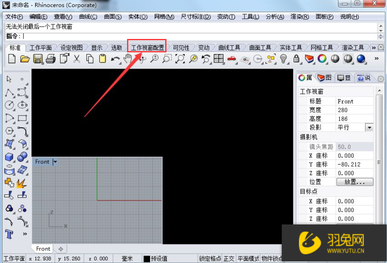Select the arrow pointer tool in left toolbar
This screenshot has width=387, height=263.
click(x=9, y=79)
